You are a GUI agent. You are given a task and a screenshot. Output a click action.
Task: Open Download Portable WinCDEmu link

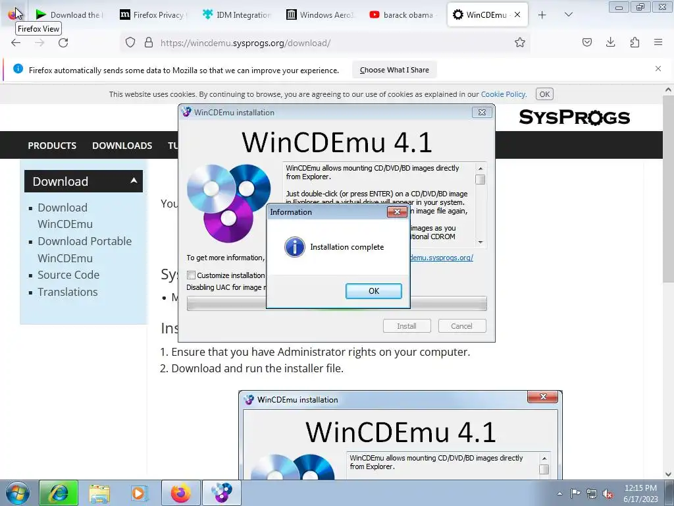[84, 250]
